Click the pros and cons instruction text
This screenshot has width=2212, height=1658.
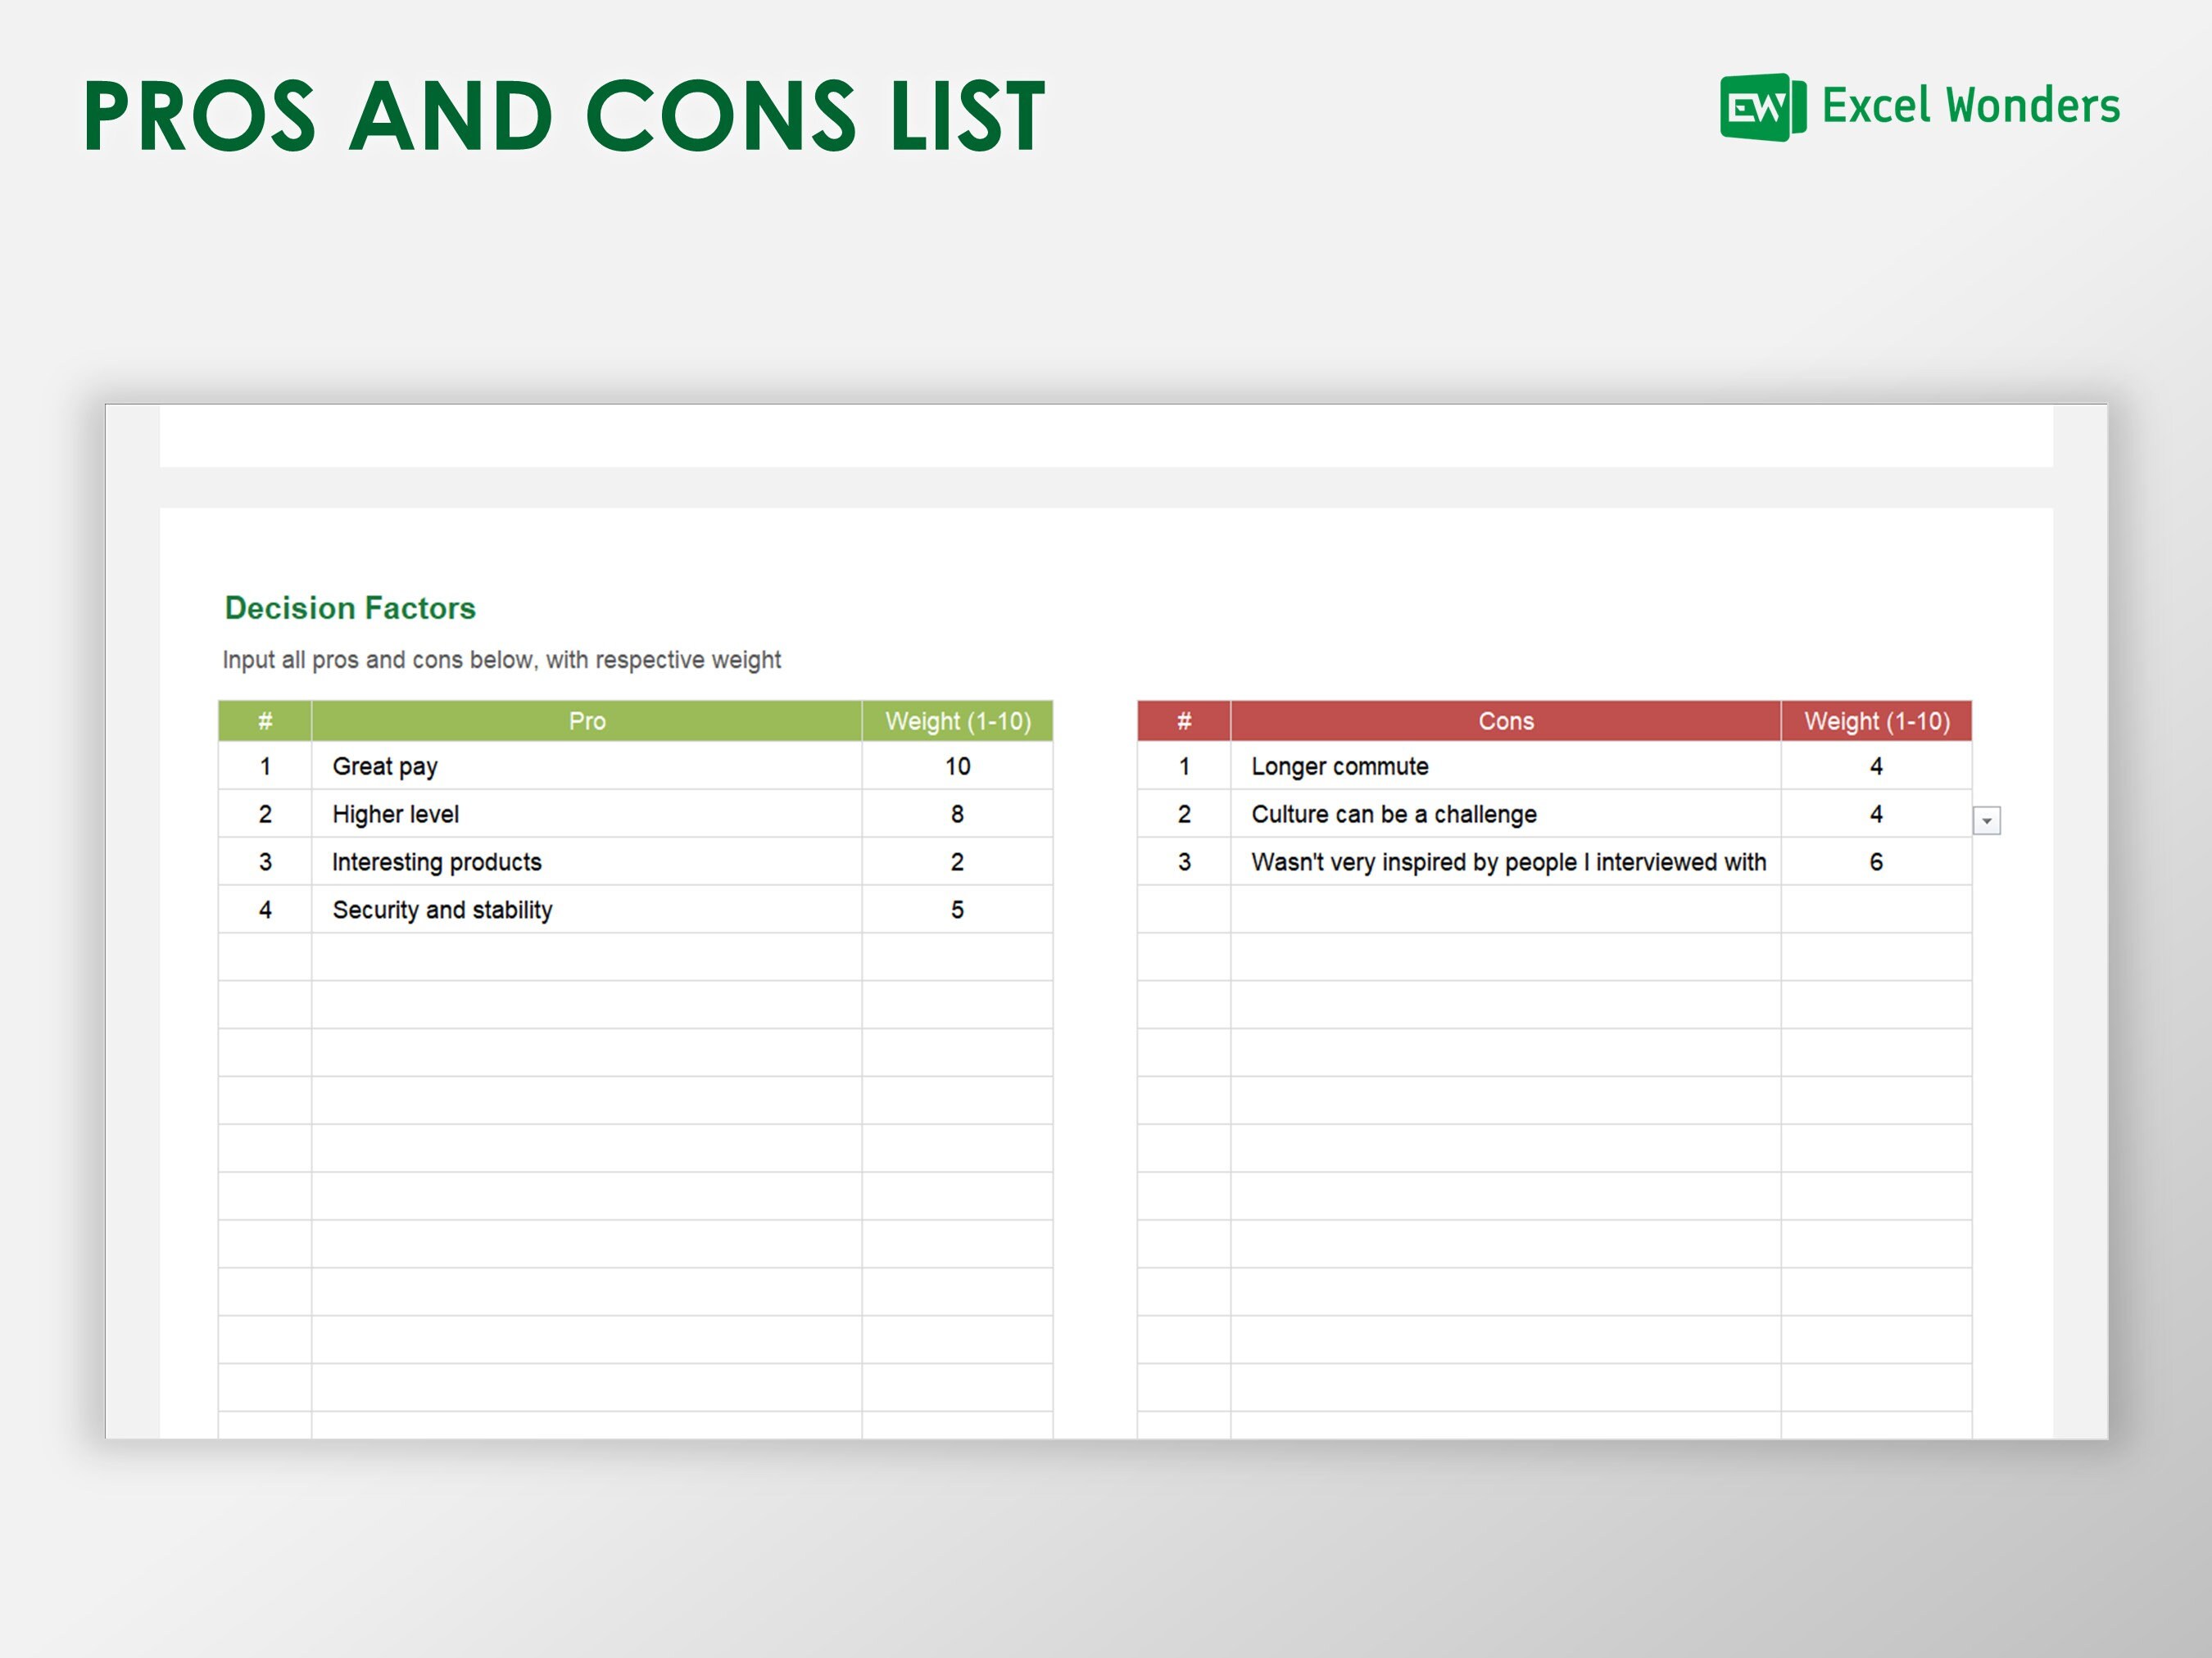pos(501,660)
